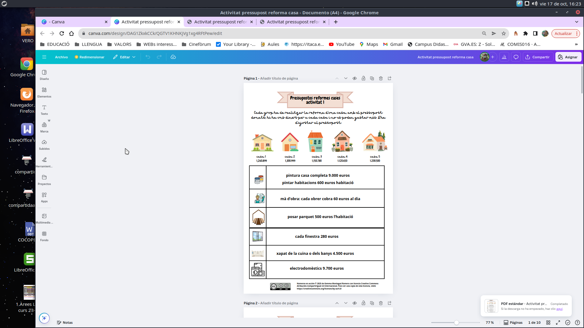Select the Texto panel in the sidebar
Screen dimensions: 584x328
[x=44, y=109]
